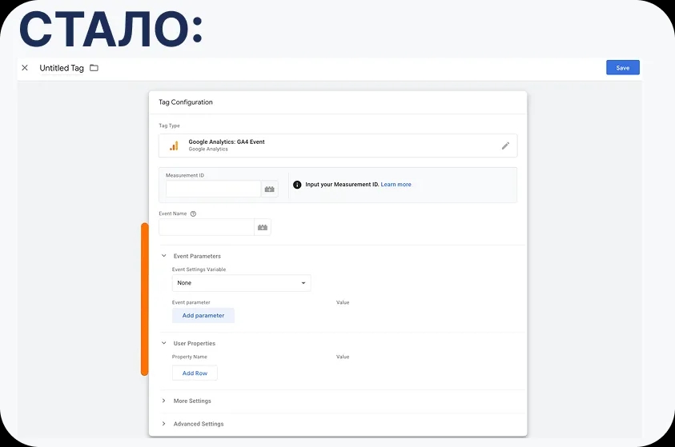Rename the Untitled Tag title
675x447 pixels.
click(x=62, y=68)
